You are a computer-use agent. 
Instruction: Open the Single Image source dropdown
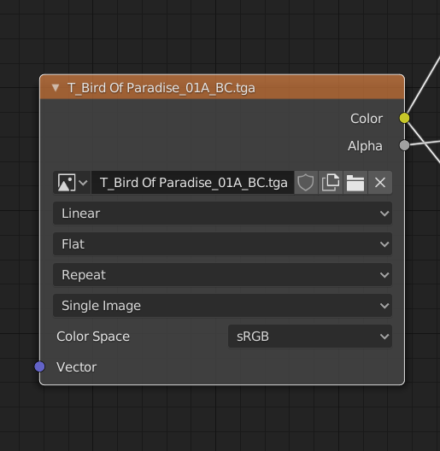pyautogui.click(x=222, y=306)
